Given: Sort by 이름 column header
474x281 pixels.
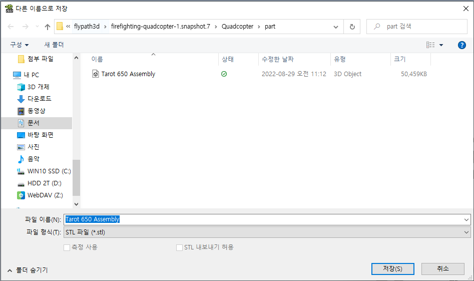Looking at the screenshot, I should 97,59.
